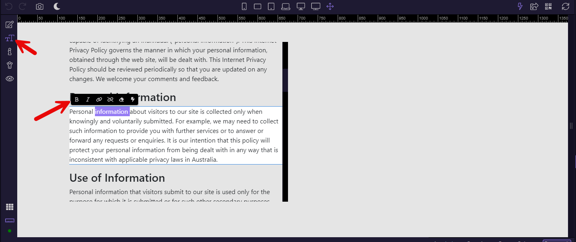Click the redo arrow icon
The width and height of the screenshot is (576, 242).
coord(22,6)
